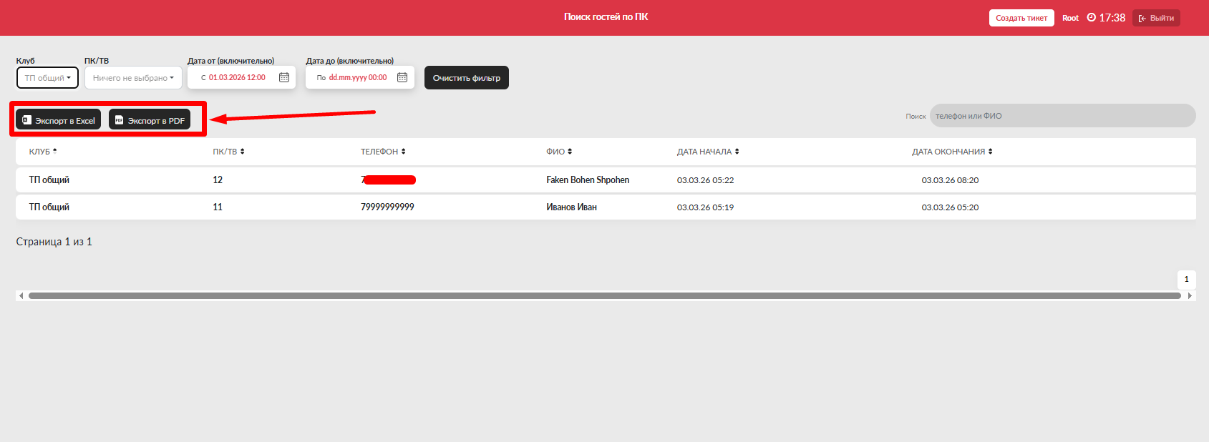
Task: Sort by the КЛУБ column
Action: point(43,152)
